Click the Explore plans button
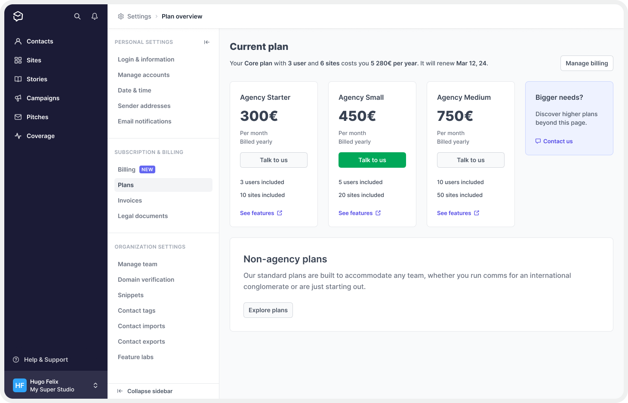 [x=268, y=310]
